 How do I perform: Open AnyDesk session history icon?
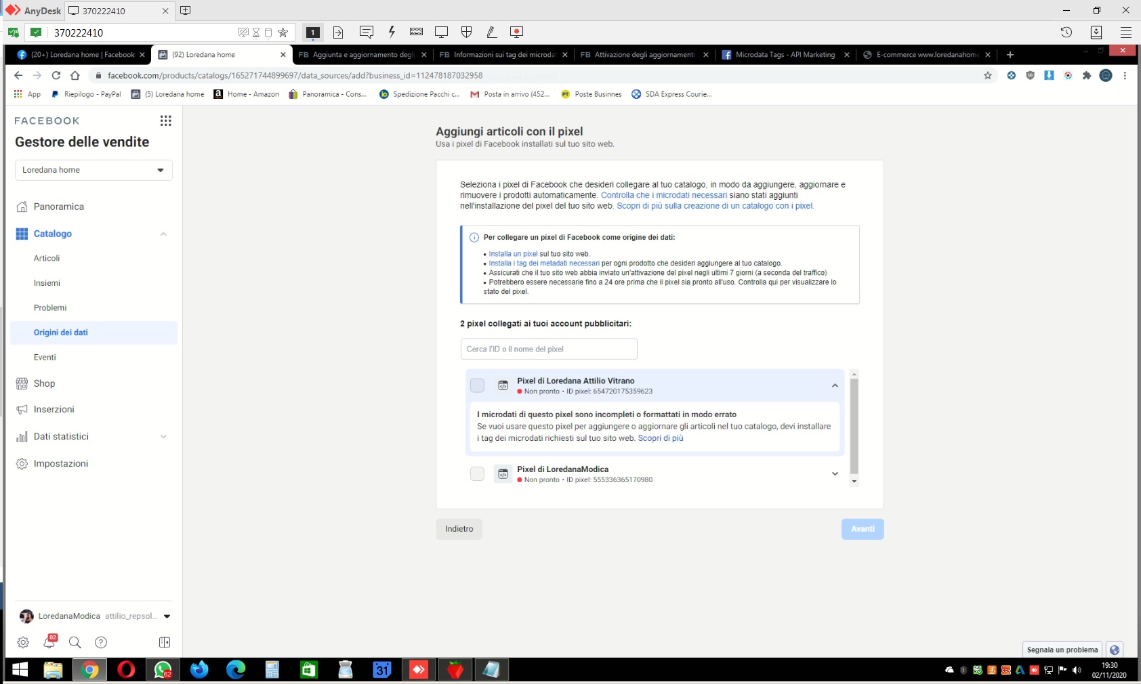point(1066,32)
